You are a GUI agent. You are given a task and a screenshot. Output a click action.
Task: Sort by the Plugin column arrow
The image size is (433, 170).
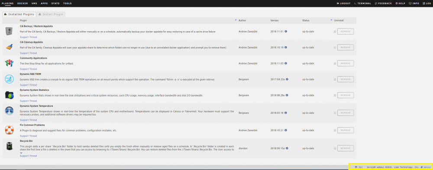coord(236,20)
